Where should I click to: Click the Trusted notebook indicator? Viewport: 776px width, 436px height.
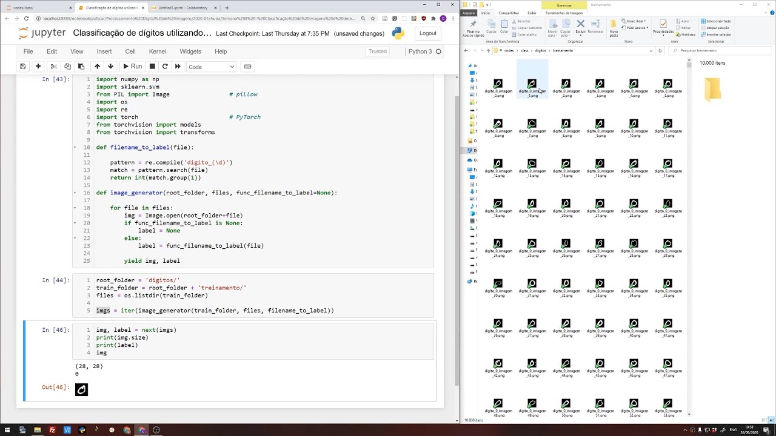point(378,51)
